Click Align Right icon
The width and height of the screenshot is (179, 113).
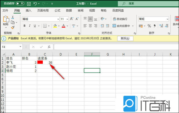[96, 26]
